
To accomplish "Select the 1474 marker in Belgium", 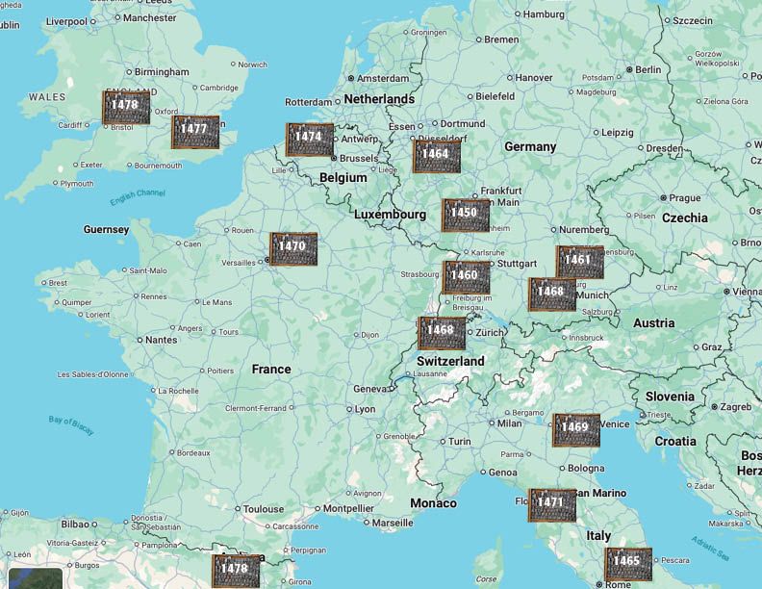I will (309, 139).
